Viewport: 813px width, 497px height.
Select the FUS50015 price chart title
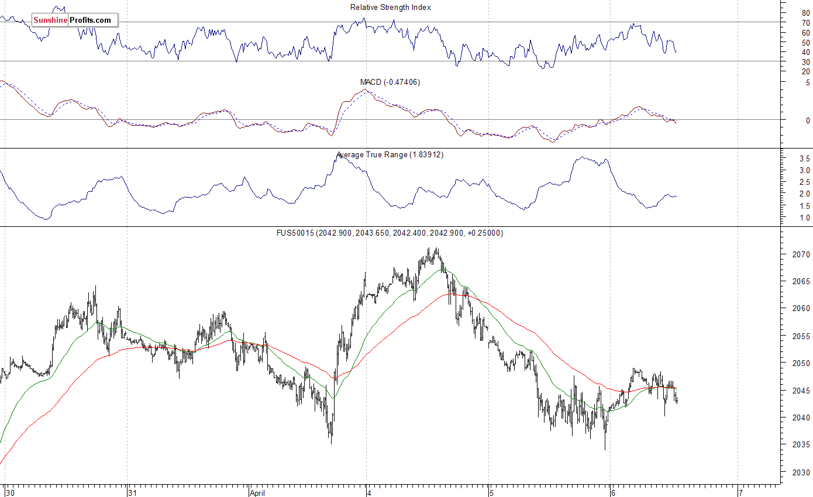click(x=390, y=233)
